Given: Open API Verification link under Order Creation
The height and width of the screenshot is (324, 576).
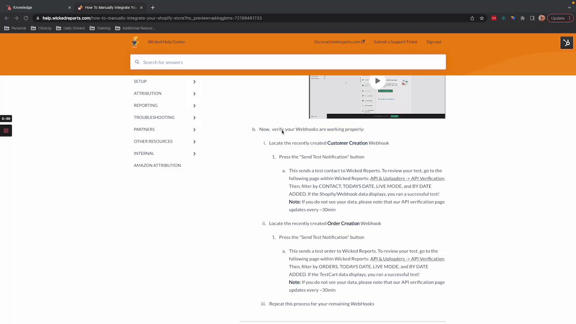Looking at the screenshot, I should coord(407,259).
